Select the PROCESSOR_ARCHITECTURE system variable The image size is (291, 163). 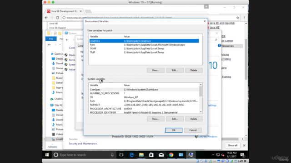pos(144,109)
